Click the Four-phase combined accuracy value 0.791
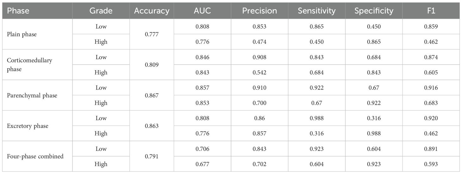The height and width of the screenshot is (174, 462). point(152,156)
